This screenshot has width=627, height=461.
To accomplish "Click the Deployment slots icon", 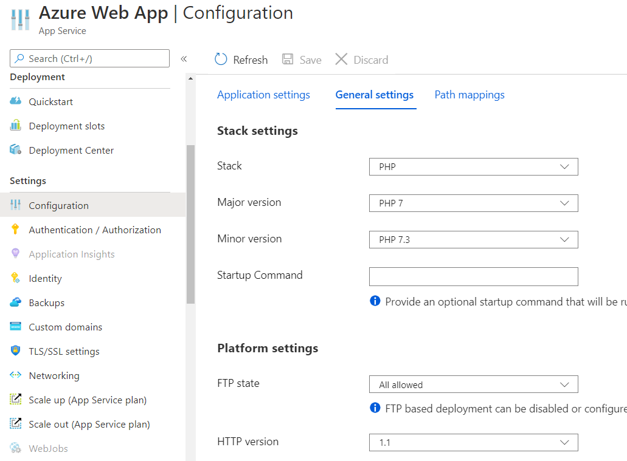I will [x=16, y=126].
